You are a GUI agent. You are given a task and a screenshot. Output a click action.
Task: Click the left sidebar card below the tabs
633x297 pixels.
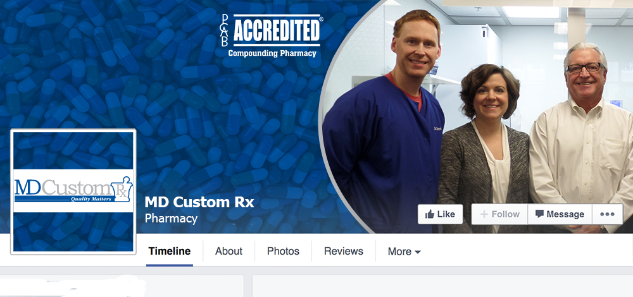click(122, 286)
